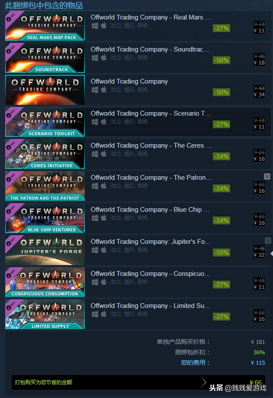Open the Offworld Trading Company Soundtrack title link
Image resolution: width=273 pixels, height=398 pixels.
click(x=150, y=49)
